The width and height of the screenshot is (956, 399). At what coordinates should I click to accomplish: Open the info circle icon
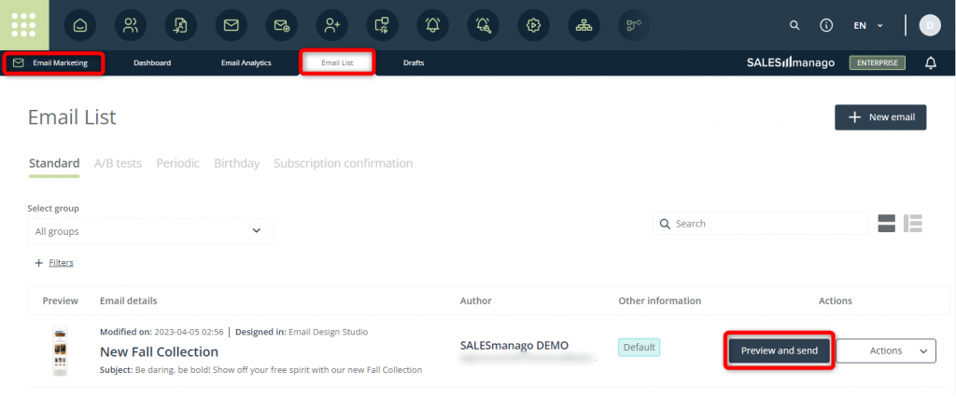[826, 25]
